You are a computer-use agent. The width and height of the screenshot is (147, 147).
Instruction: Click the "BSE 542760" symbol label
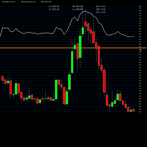pos(46,2)
